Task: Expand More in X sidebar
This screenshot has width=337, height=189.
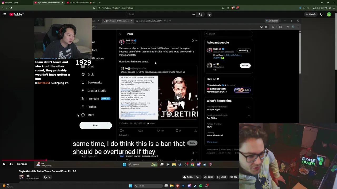Action: [x=88, y=115]
